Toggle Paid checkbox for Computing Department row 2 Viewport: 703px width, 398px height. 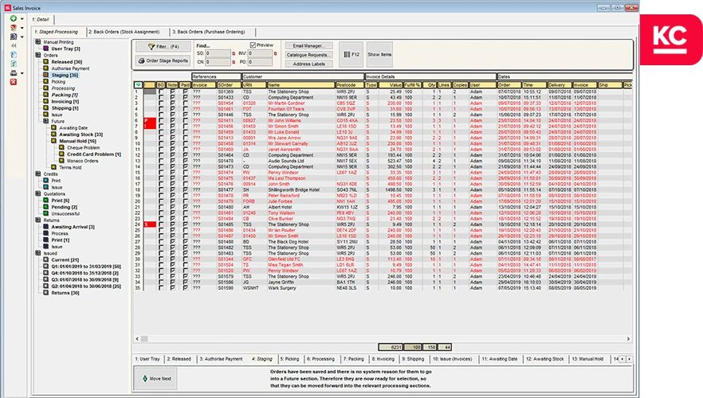tap(186, 97)
